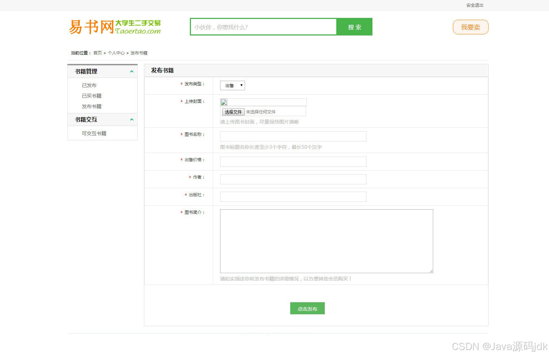Go to 首页 in the breadcrumb
This screenshot has width=549, height=356.
tap(98, 53)
